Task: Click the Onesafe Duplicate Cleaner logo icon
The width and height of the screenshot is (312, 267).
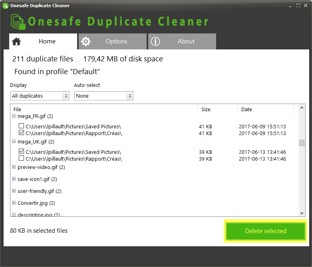Action: coord(18,22)
